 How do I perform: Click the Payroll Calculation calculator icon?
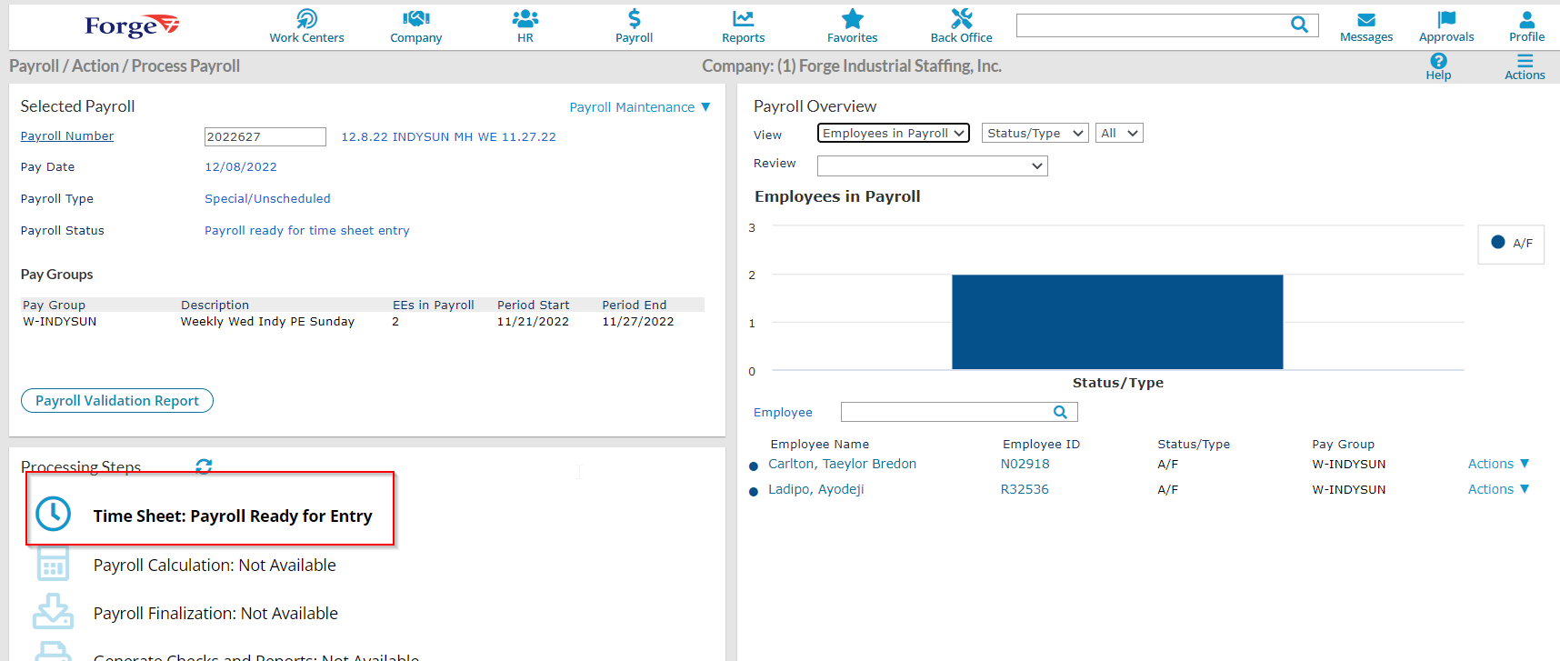[x=53, y=564]
